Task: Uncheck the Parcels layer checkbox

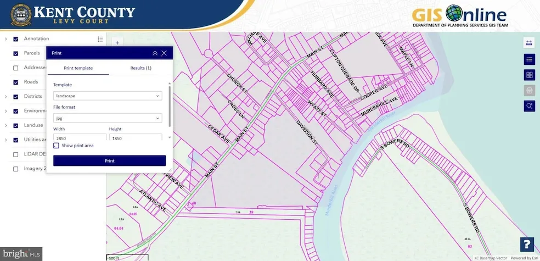Action: [x=16, y=54]
